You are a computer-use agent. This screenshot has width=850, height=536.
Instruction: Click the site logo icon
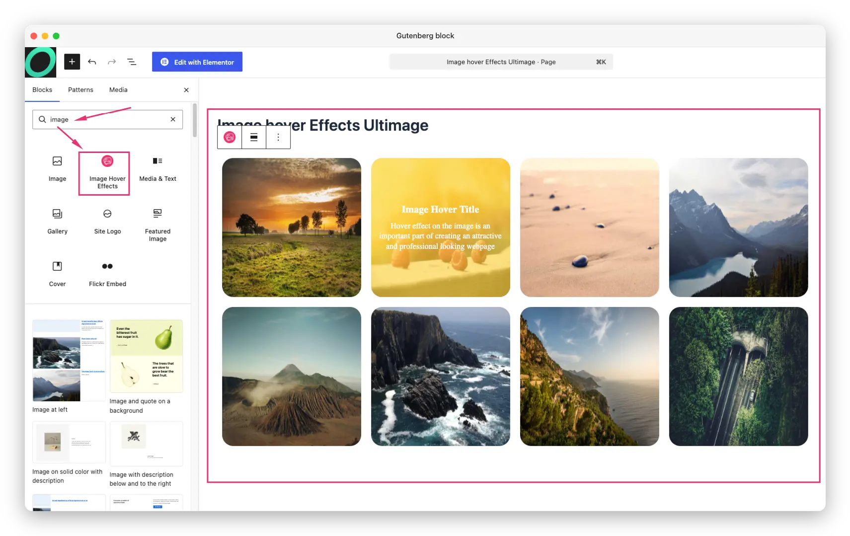[x=41, y=62]
